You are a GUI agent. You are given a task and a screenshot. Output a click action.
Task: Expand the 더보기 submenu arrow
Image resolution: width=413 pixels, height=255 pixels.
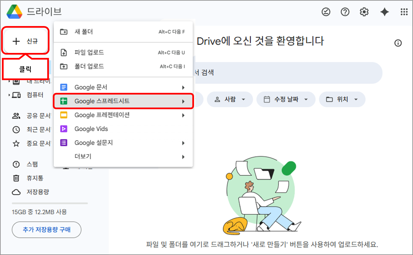[183, 157]
